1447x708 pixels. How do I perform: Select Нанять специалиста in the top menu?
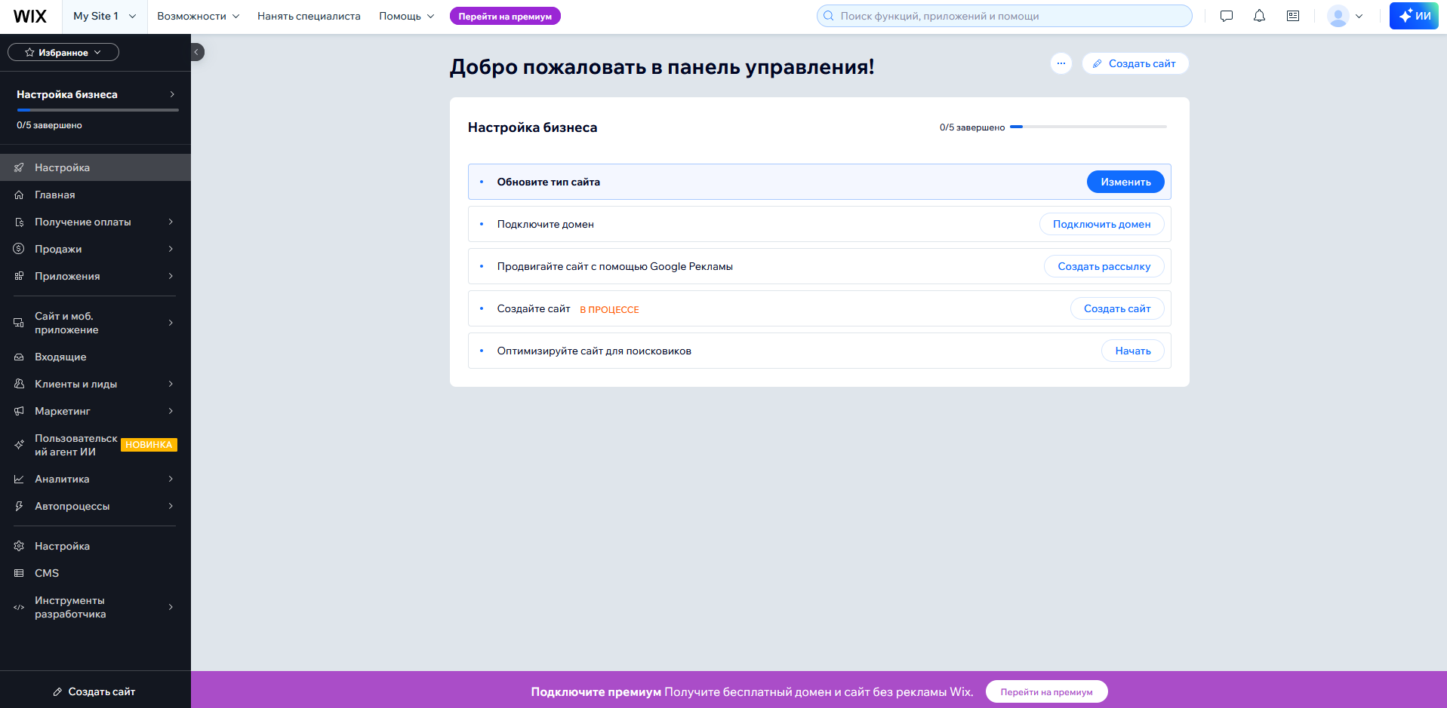(308, 16)
